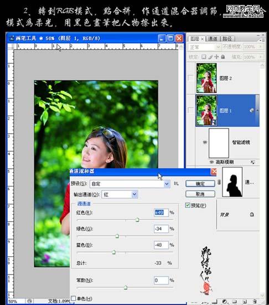Toggle visibility box of 图层 2
Viewport: 269px width, 305px height.
[x=191, y=78]
